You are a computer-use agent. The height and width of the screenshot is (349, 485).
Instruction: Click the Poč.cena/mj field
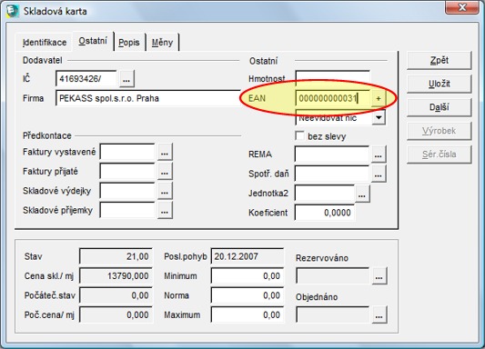click(x=116, y=314)
